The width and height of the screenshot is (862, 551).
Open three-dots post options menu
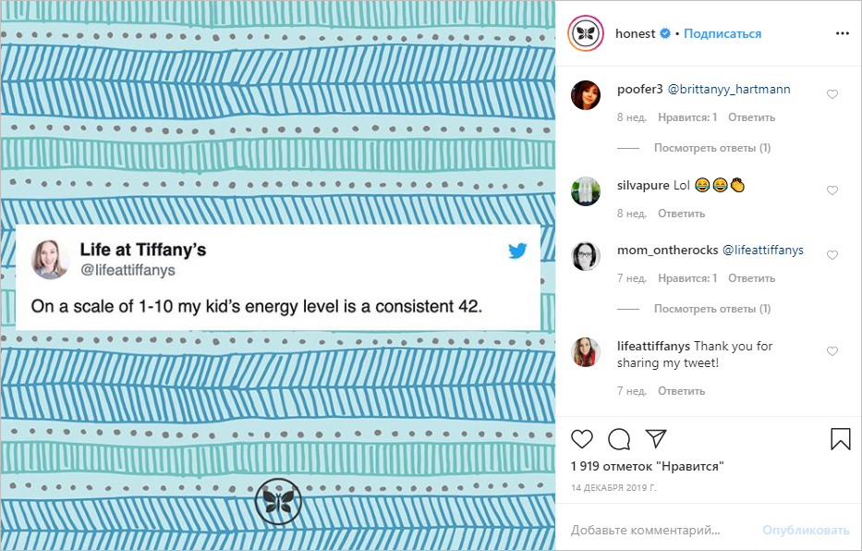pyautogui.click(x=842, y=33)
